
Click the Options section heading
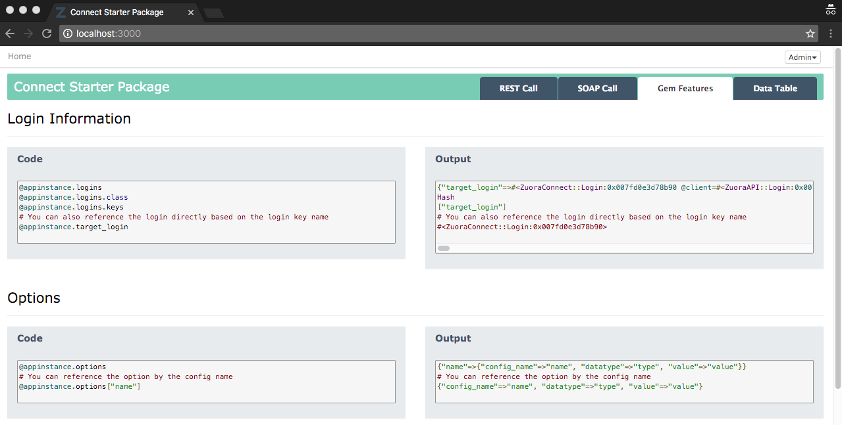pyautogui.click(x=34, y=298)
